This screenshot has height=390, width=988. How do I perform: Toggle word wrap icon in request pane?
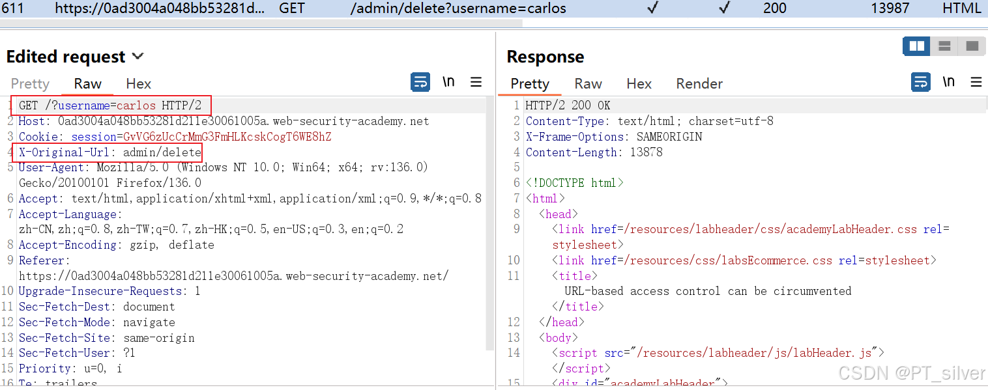pos(420,82)
